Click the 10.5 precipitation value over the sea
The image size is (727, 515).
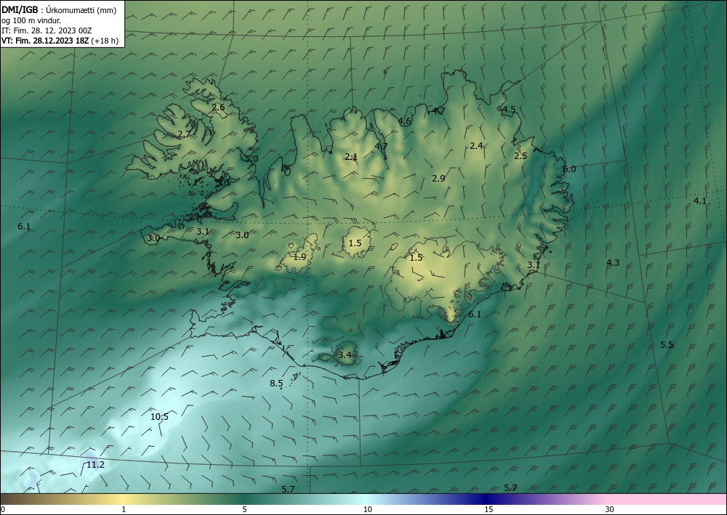159,416
